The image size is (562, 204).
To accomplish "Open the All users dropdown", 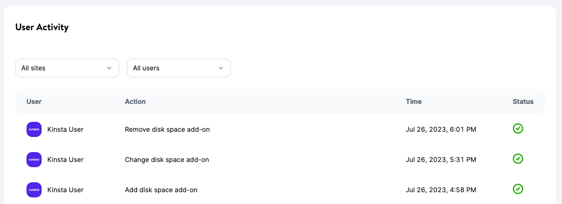I will (178, 68).
